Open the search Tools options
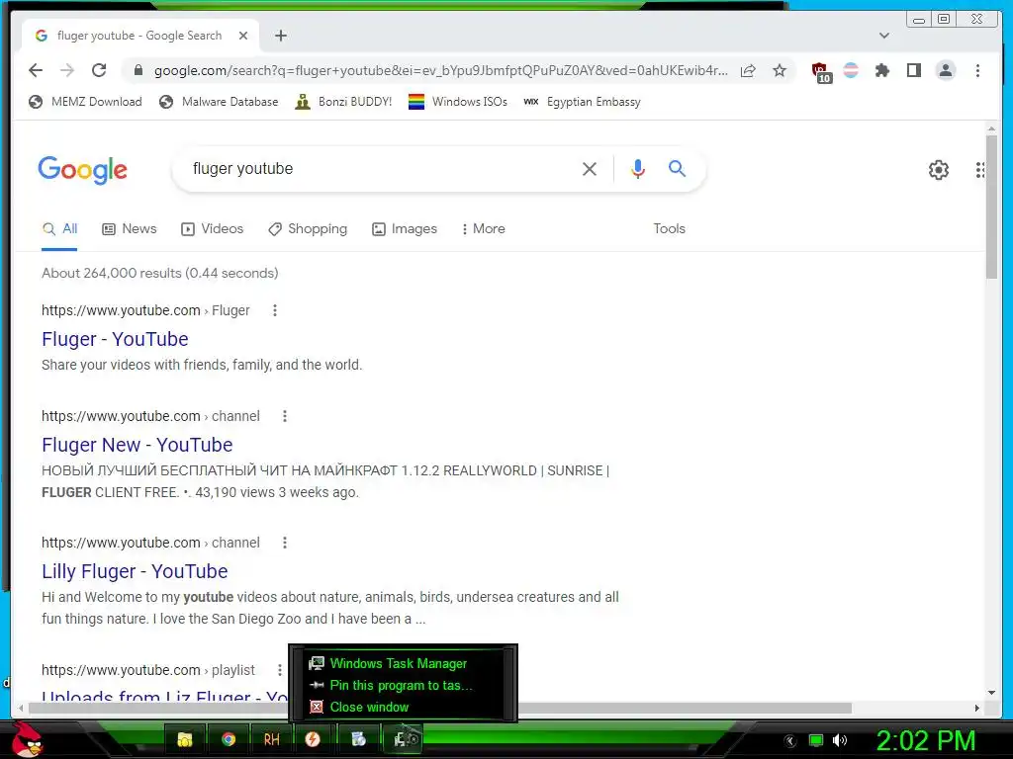Viewport: 1013px width, 759px height. [x=669, y=229]
